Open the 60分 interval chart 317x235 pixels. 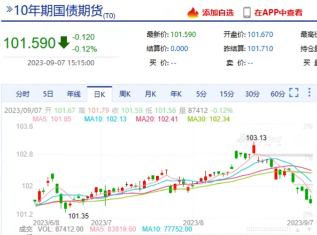(278, 94)
